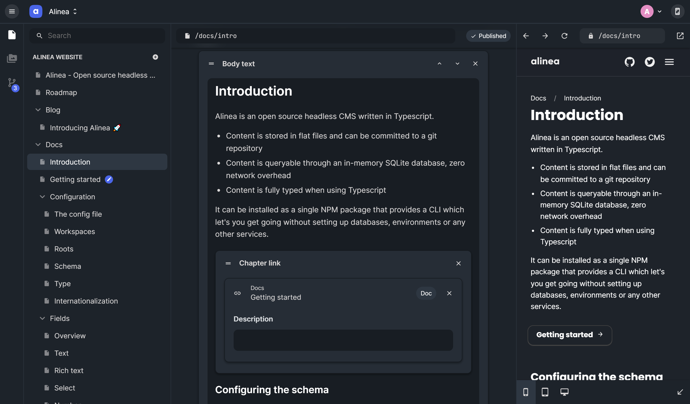Focus the Search field
The height and width of the screenshot is (404, 690).
[x=97, y=36]
